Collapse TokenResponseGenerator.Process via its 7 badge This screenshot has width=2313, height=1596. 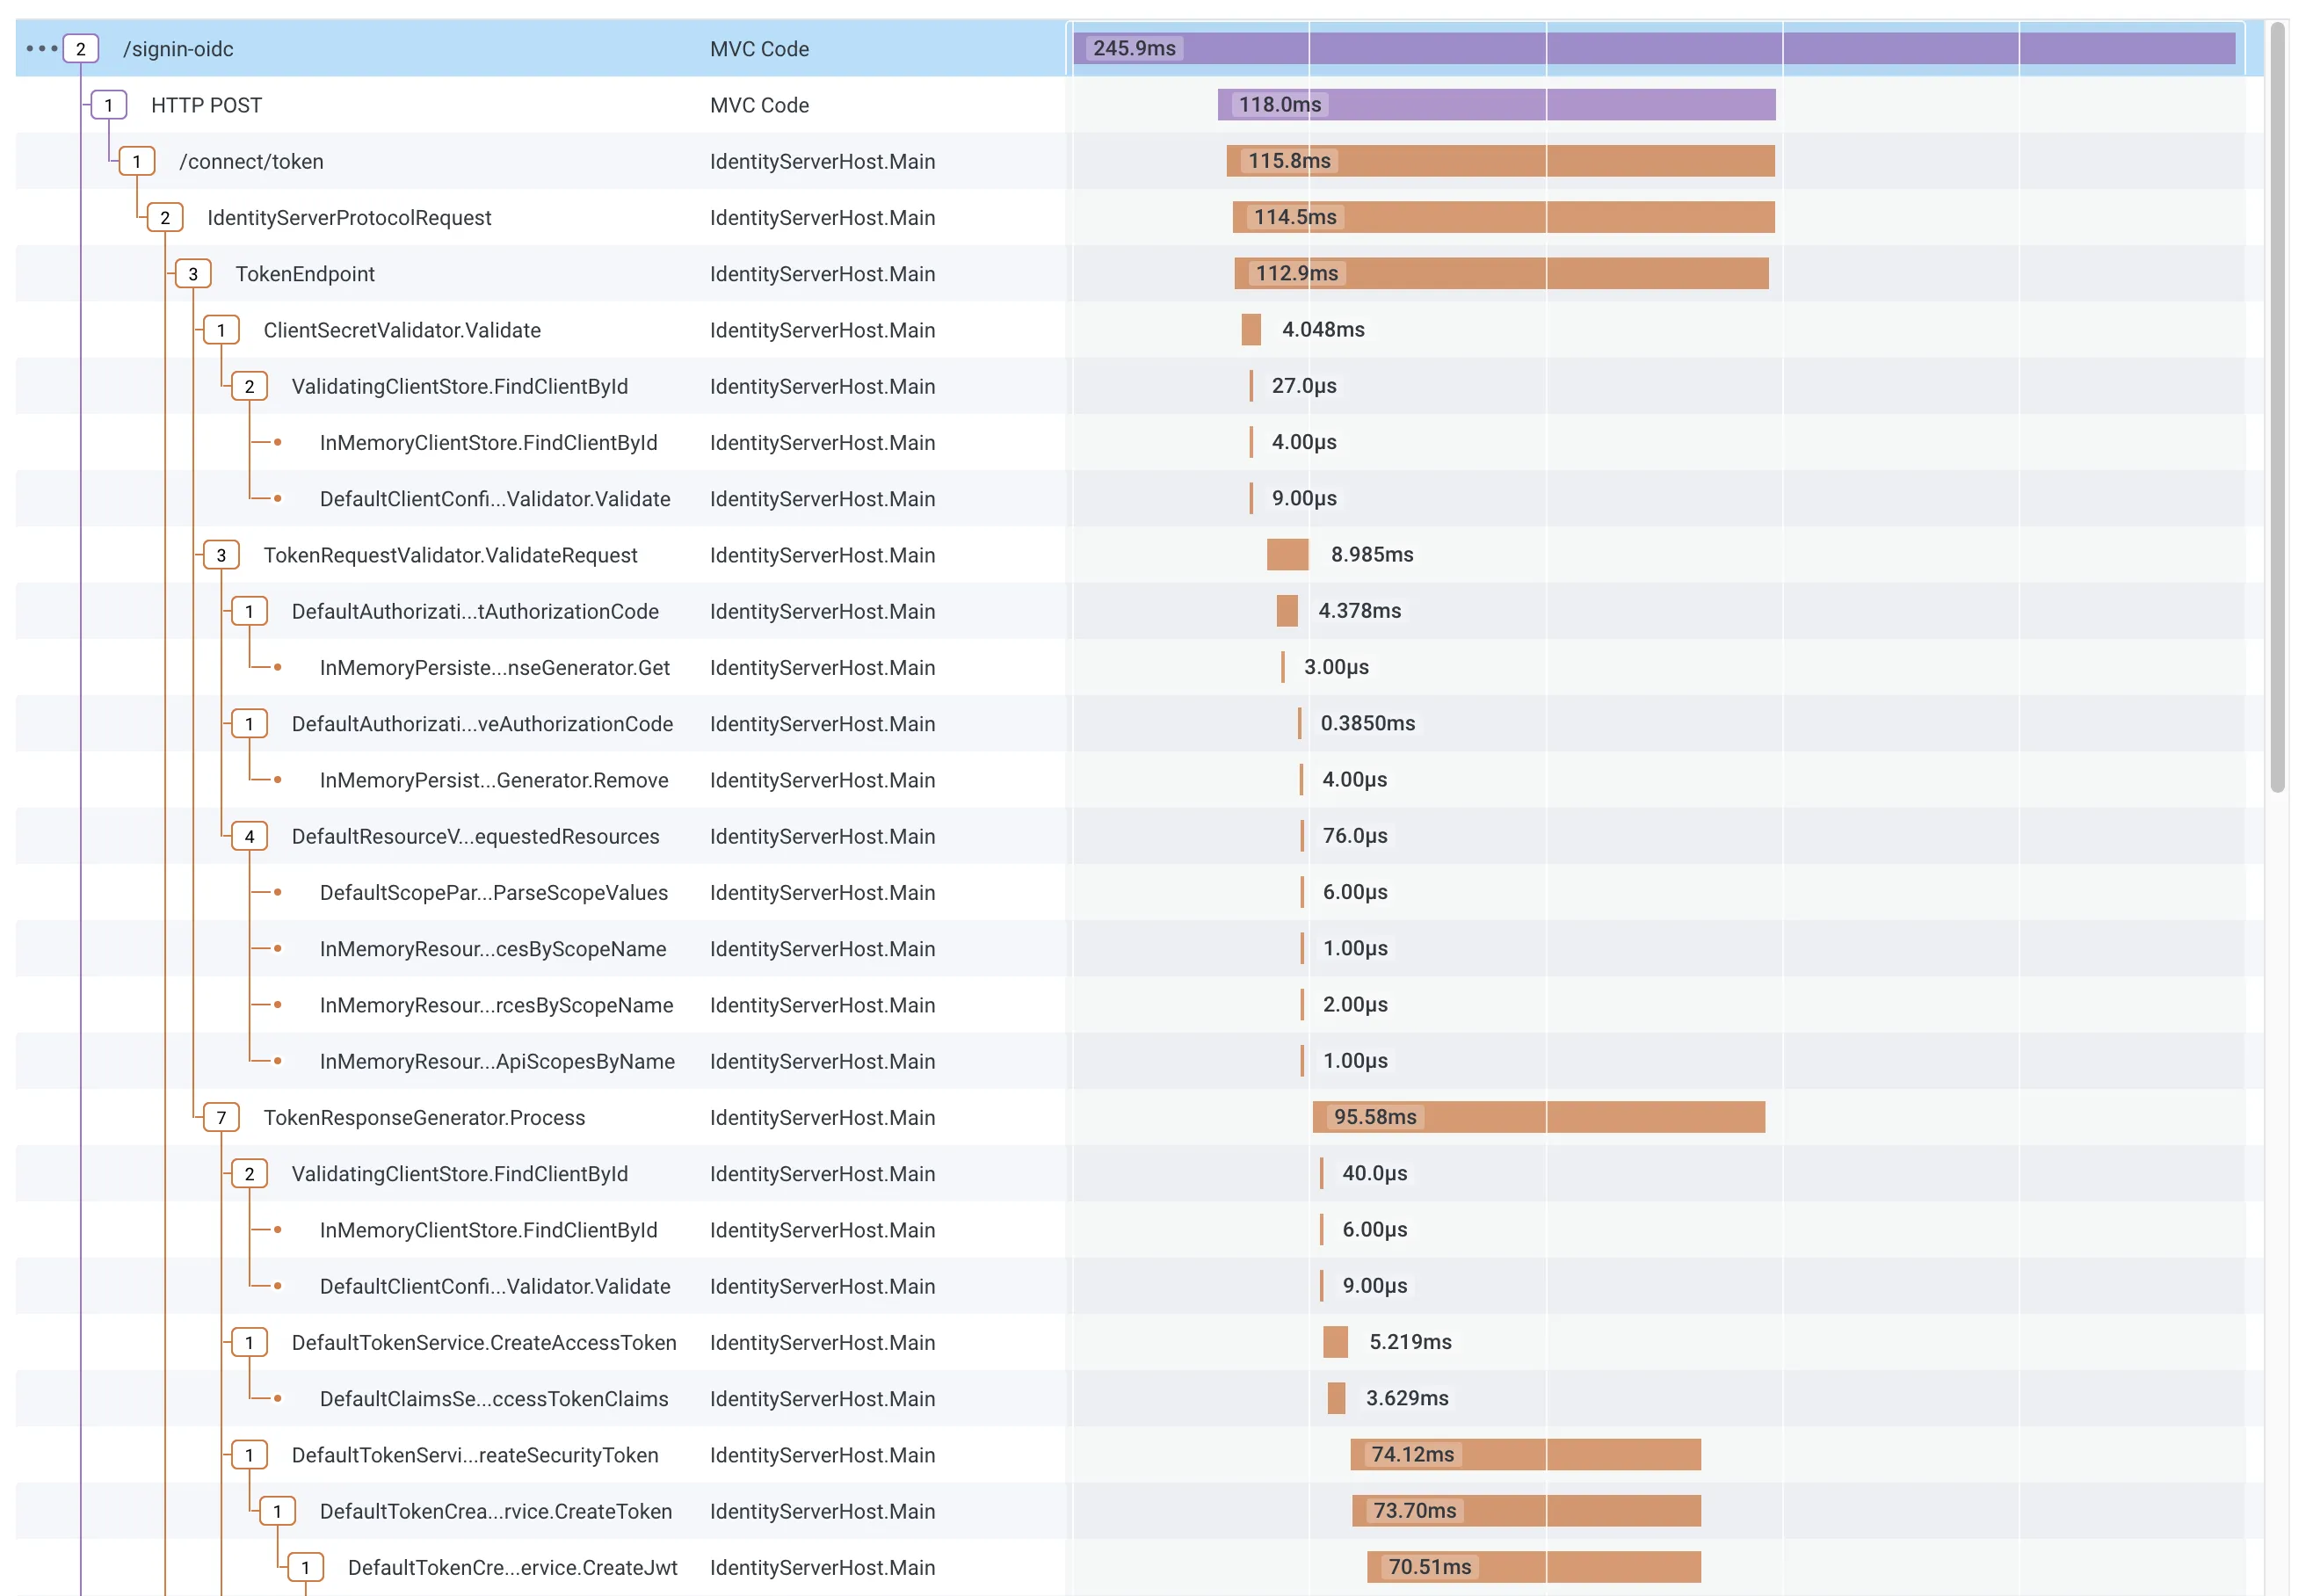pos(221,1117)
